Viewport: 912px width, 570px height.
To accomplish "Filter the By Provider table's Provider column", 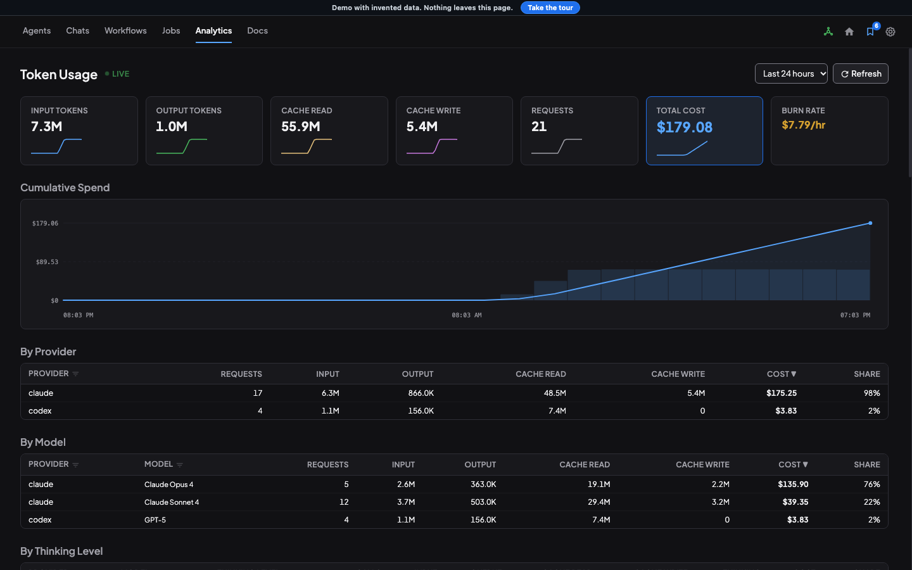I will point(75,374).
